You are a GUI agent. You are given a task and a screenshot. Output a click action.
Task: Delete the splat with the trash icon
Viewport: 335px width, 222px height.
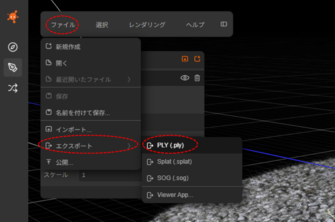(197, 78)
